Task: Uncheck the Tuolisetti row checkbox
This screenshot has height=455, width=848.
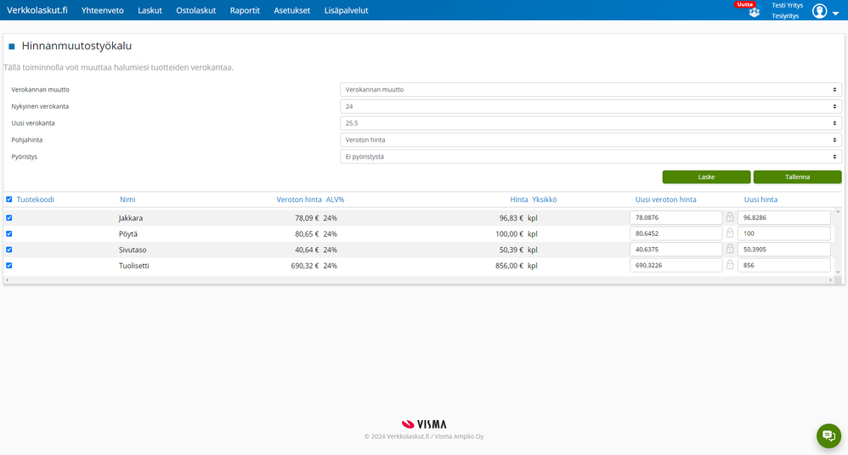Action: [x=9, y=266]
